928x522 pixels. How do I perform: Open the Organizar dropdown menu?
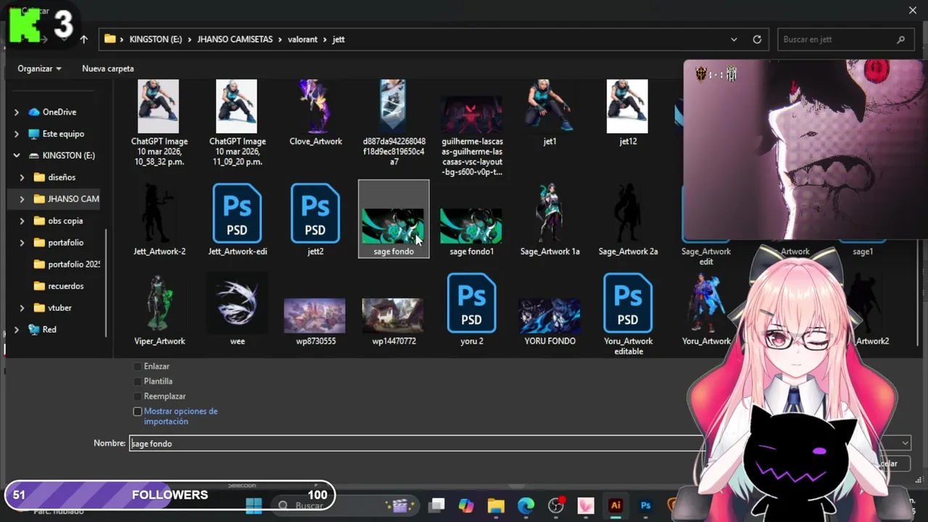[39, 68]
